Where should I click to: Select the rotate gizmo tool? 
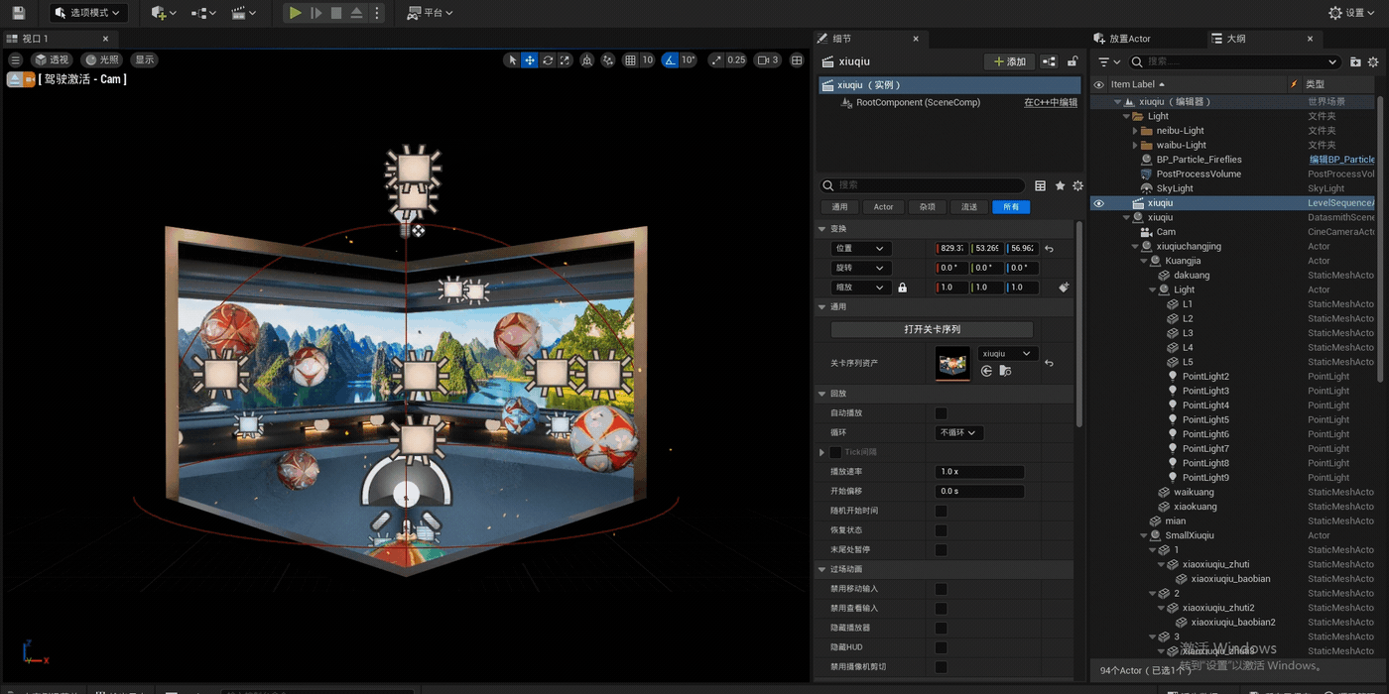pos(548,60)
